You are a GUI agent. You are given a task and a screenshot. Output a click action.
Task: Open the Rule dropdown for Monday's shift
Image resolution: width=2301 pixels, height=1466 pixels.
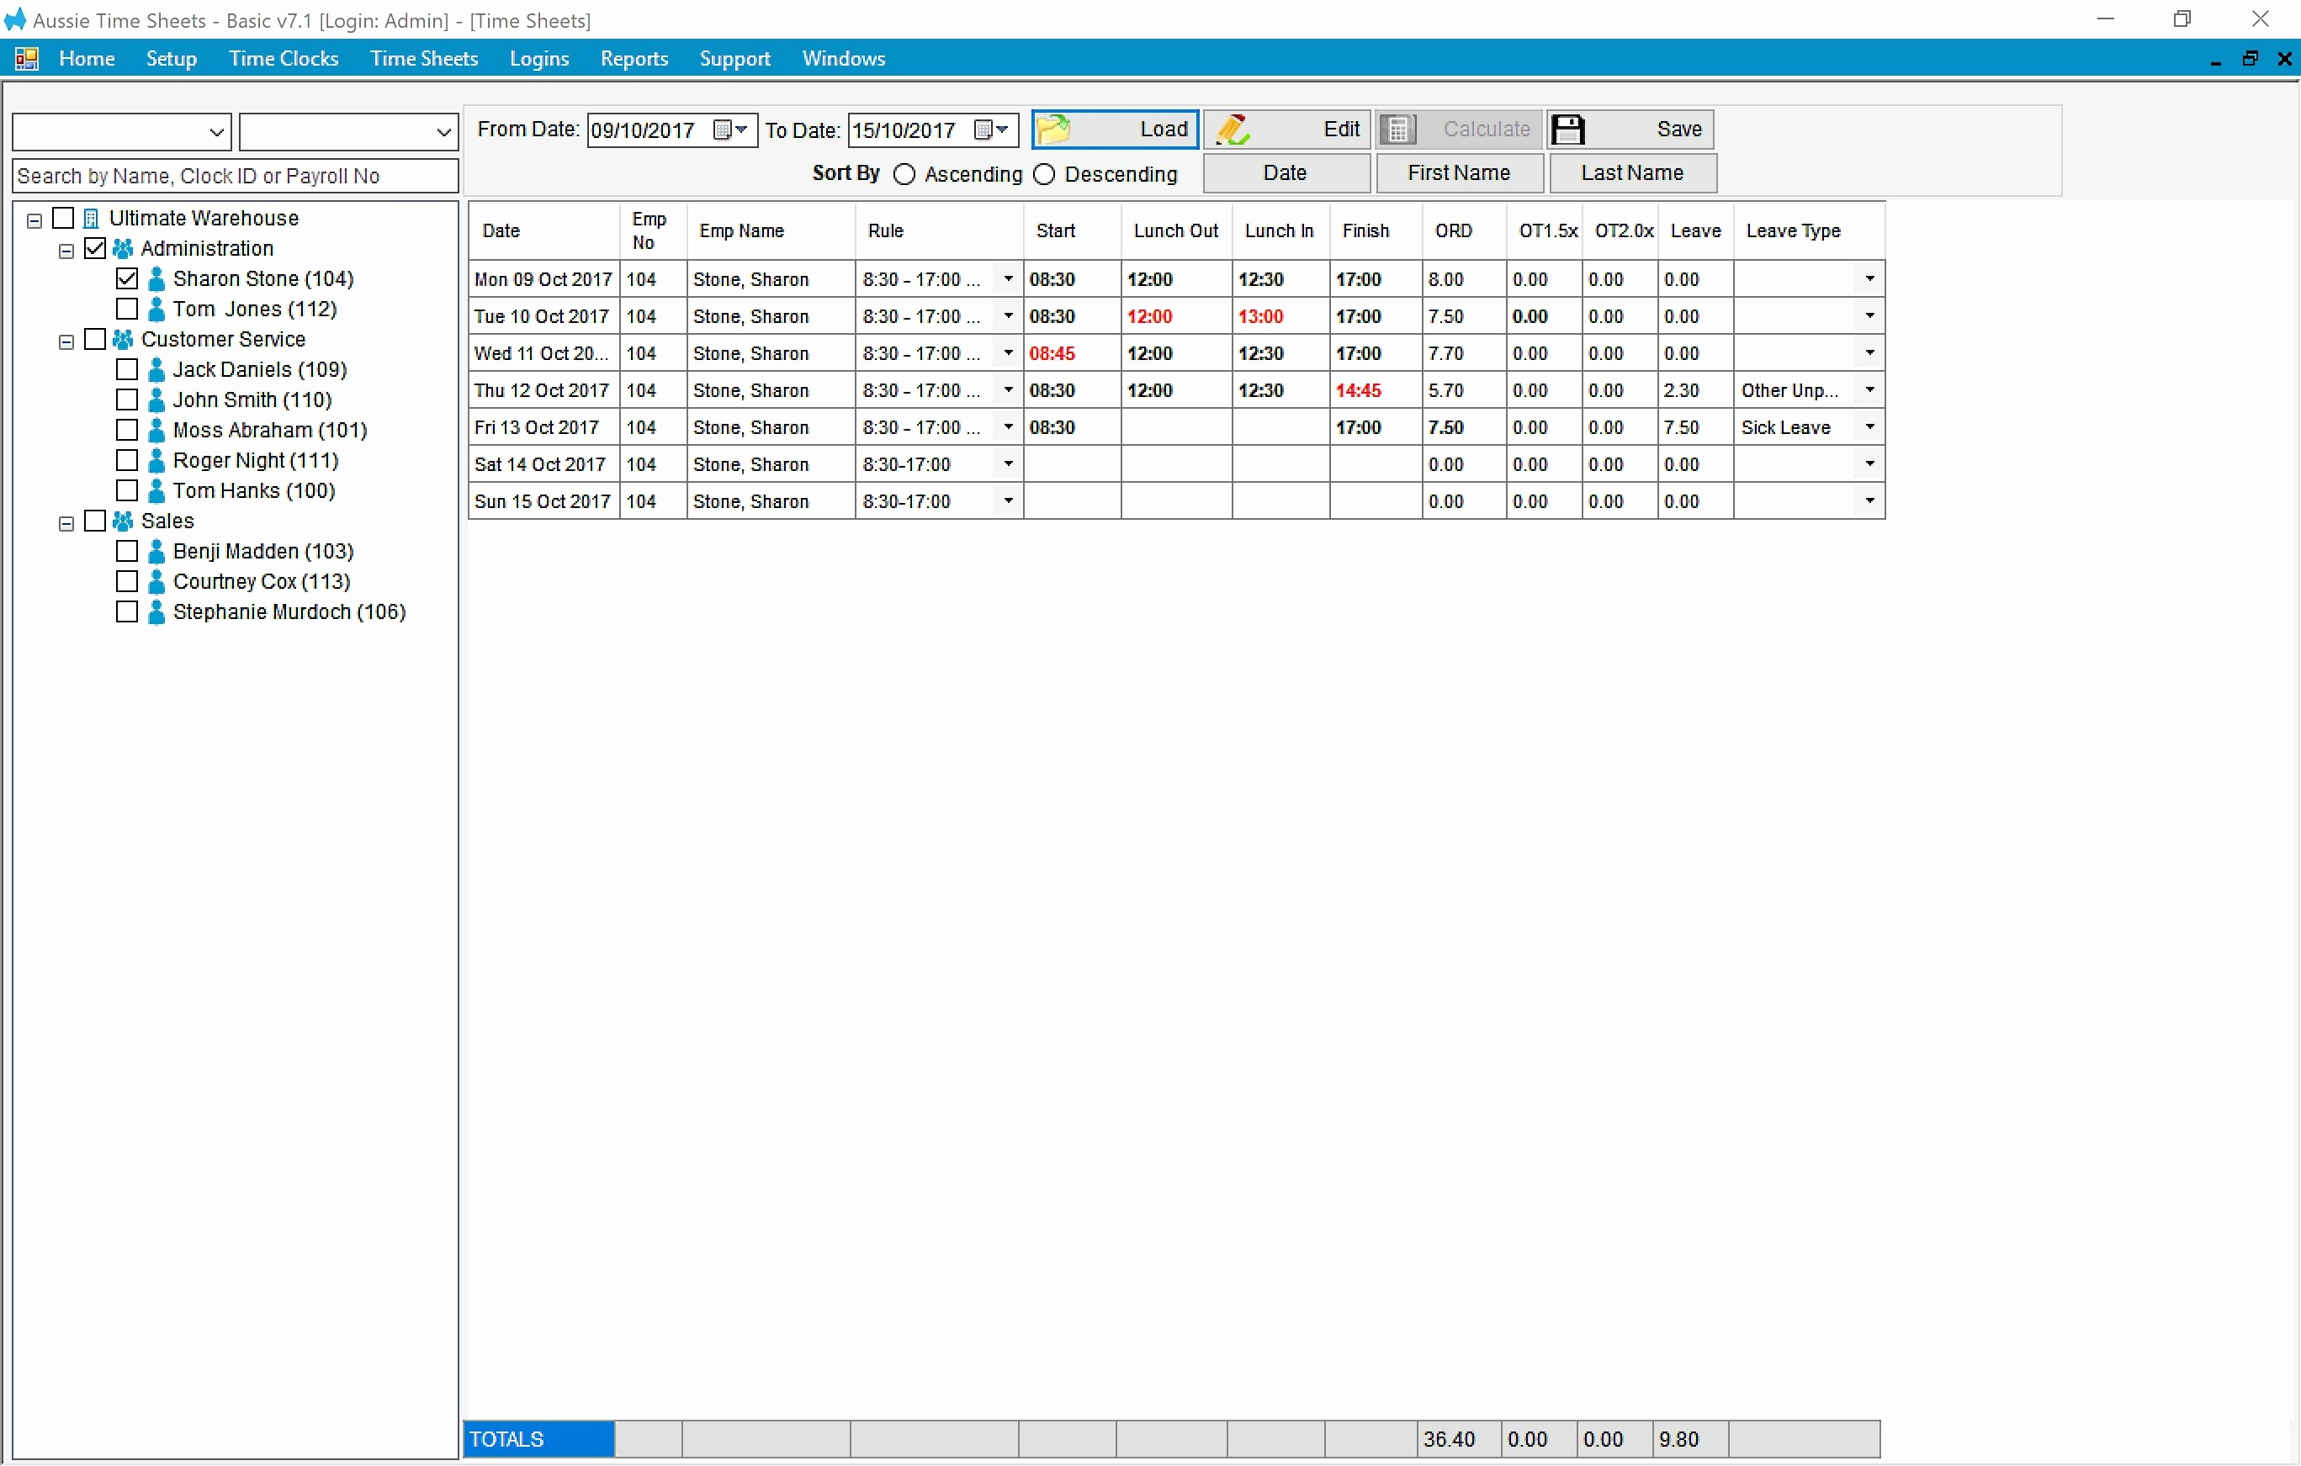click(1007, 278)
